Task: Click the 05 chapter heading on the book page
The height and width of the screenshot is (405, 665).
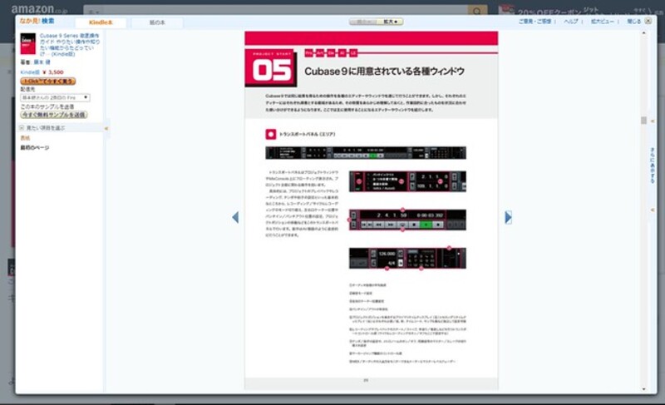Action: tap(271, 68)
